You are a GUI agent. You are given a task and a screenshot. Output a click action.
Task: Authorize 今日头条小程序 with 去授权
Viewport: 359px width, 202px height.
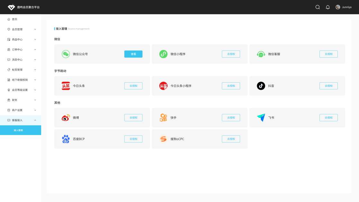231,86
